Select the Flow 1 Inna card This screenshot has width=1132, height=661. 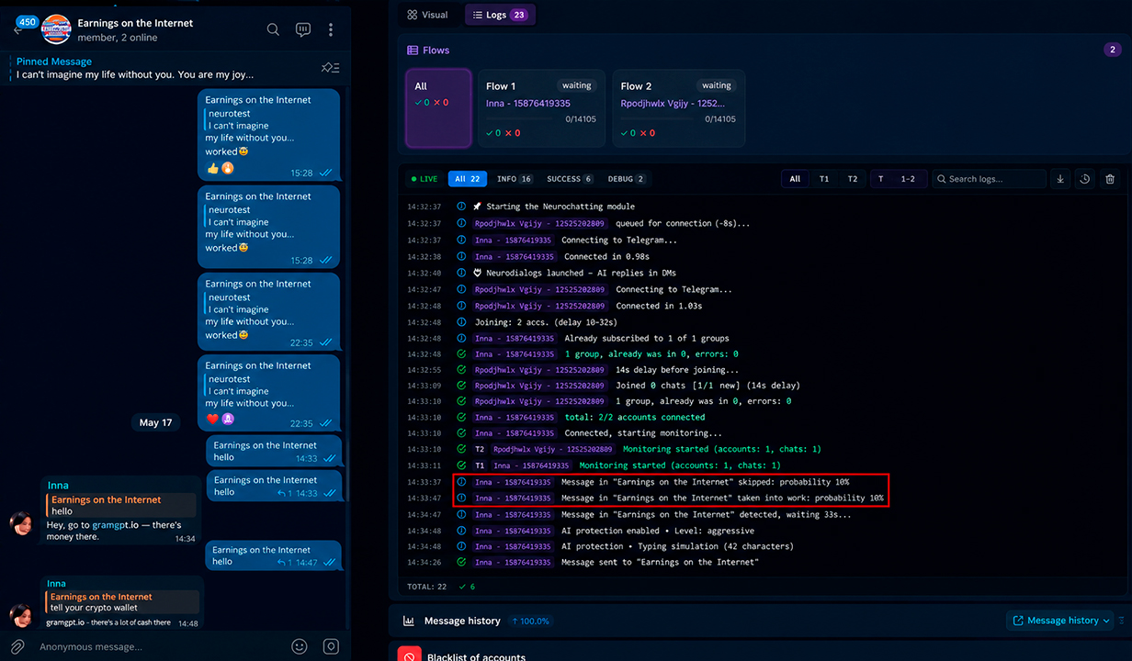coord(541,108)
